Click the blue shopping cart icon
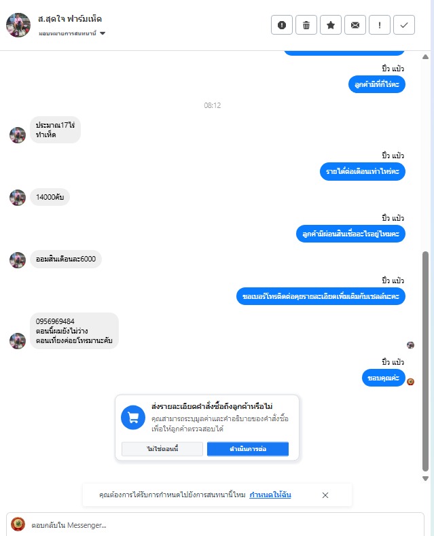 133,417
